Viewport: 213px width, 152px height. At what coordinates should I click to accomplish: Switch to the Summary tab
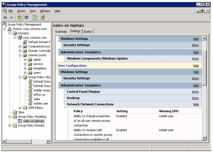point(61,32)
